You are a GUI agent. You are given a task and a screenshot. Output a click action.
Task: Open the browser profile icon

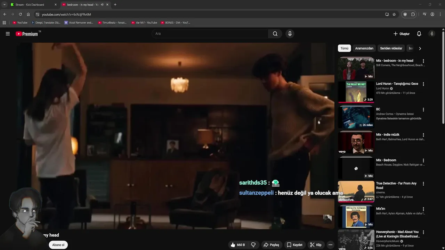click(x=432, y=14)
